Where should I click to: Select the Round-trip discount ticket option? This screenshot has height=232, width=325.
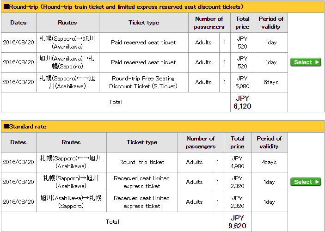pyautogui.click(x=306, y=62)
